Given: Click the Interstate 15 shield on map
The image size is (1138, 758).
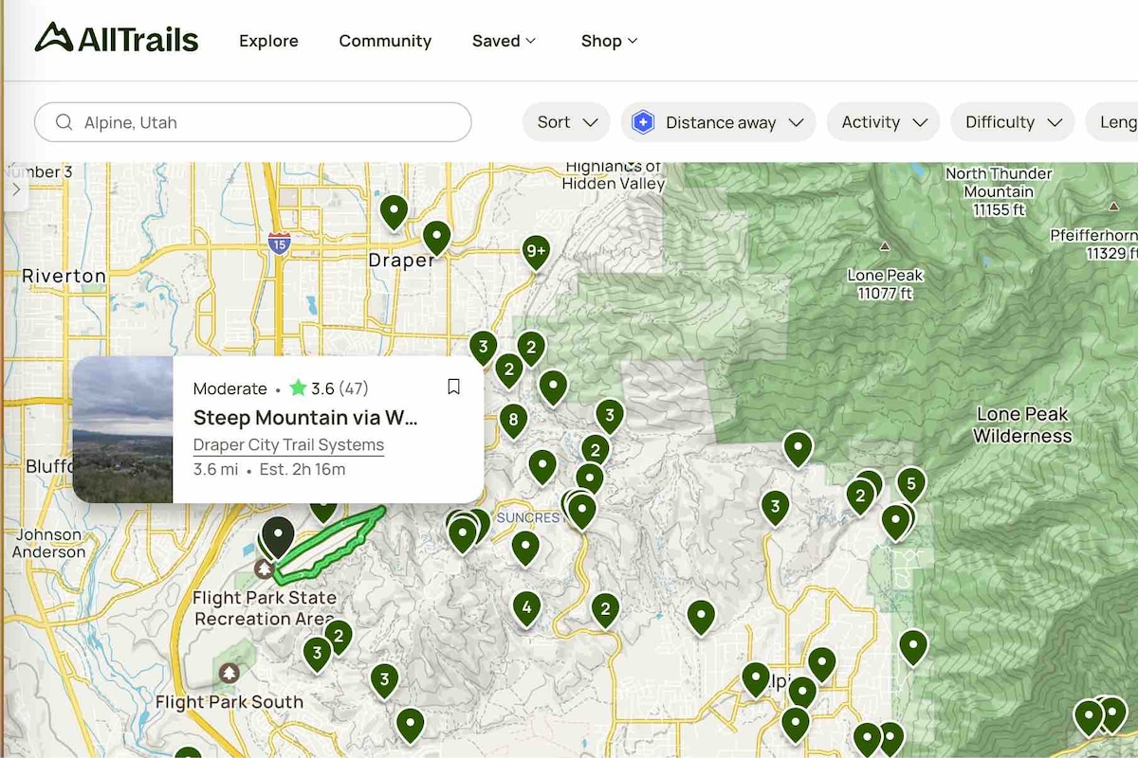Looking at the screenshot, I should tap(279, 244).
